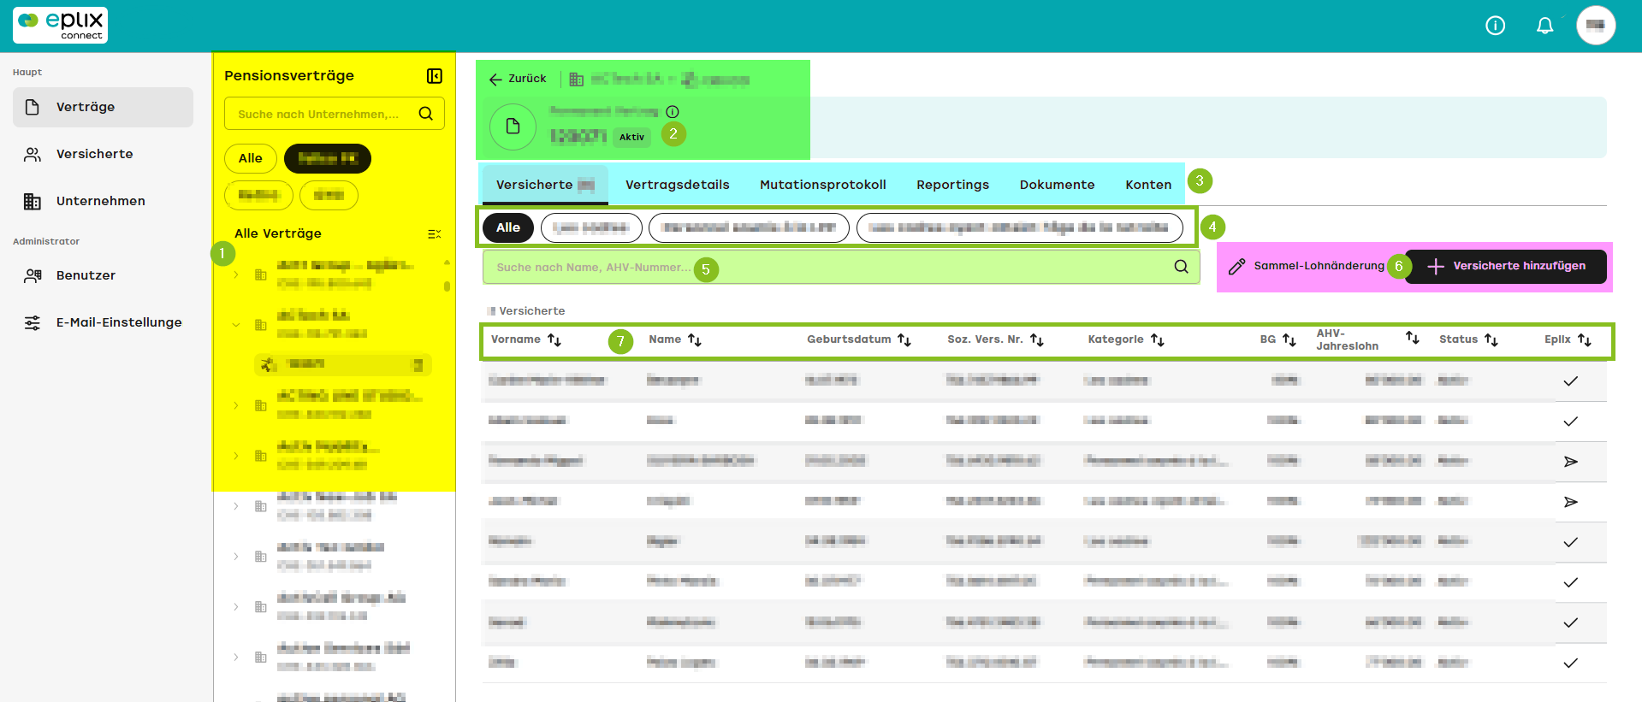This screenshot has width=1642, height=702.
Task: Expand the fourth company in contracts tree
Action: 236,456
